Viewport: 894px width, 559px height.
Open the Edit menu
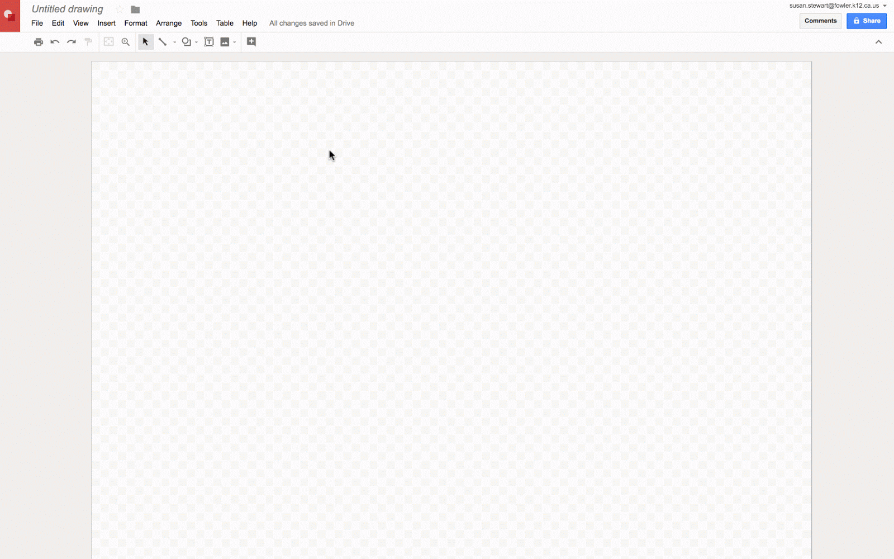point(58,23)
